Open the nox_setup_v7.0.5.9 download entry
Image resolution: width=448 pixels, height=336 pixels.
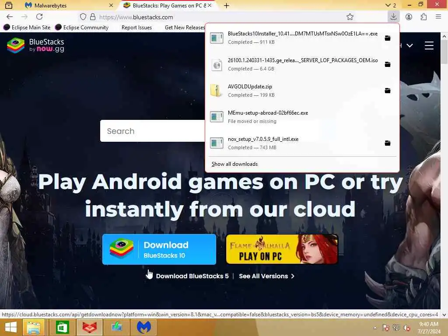(x=302, y=143)
